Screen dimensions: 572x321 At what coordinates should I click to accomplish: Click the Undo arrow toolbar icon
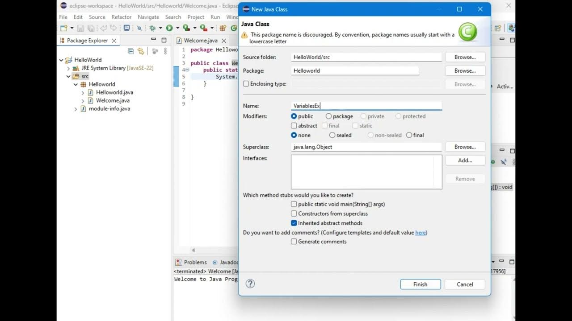click(x=104, y=28)
